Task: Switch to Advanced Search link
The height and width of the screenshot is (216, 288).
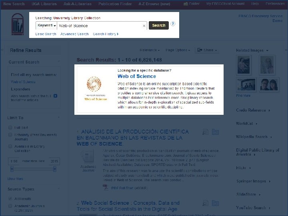Action: click(x=74, y=34)
